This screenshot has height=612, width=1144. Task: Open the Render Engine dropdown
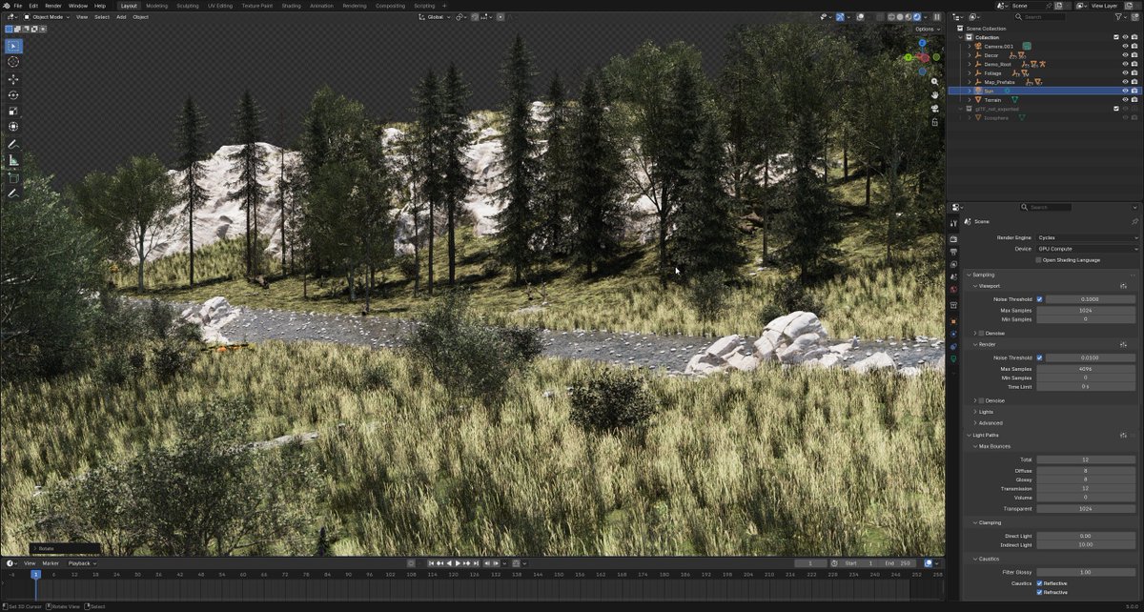(1088, 237)
